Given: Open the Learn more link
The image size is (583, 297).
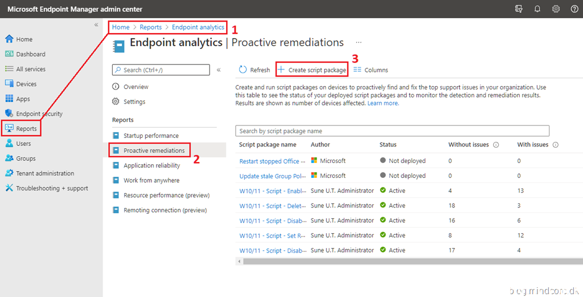Looking at the screenshot, I should click(383, 103).
